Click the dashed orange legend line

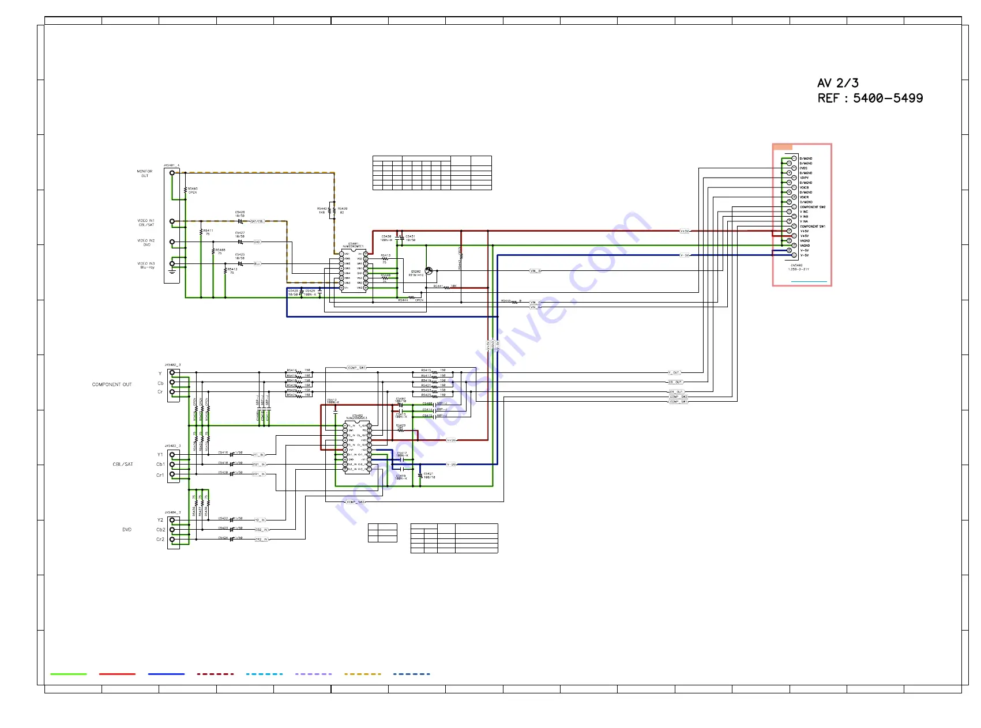(x=363, y=674)
